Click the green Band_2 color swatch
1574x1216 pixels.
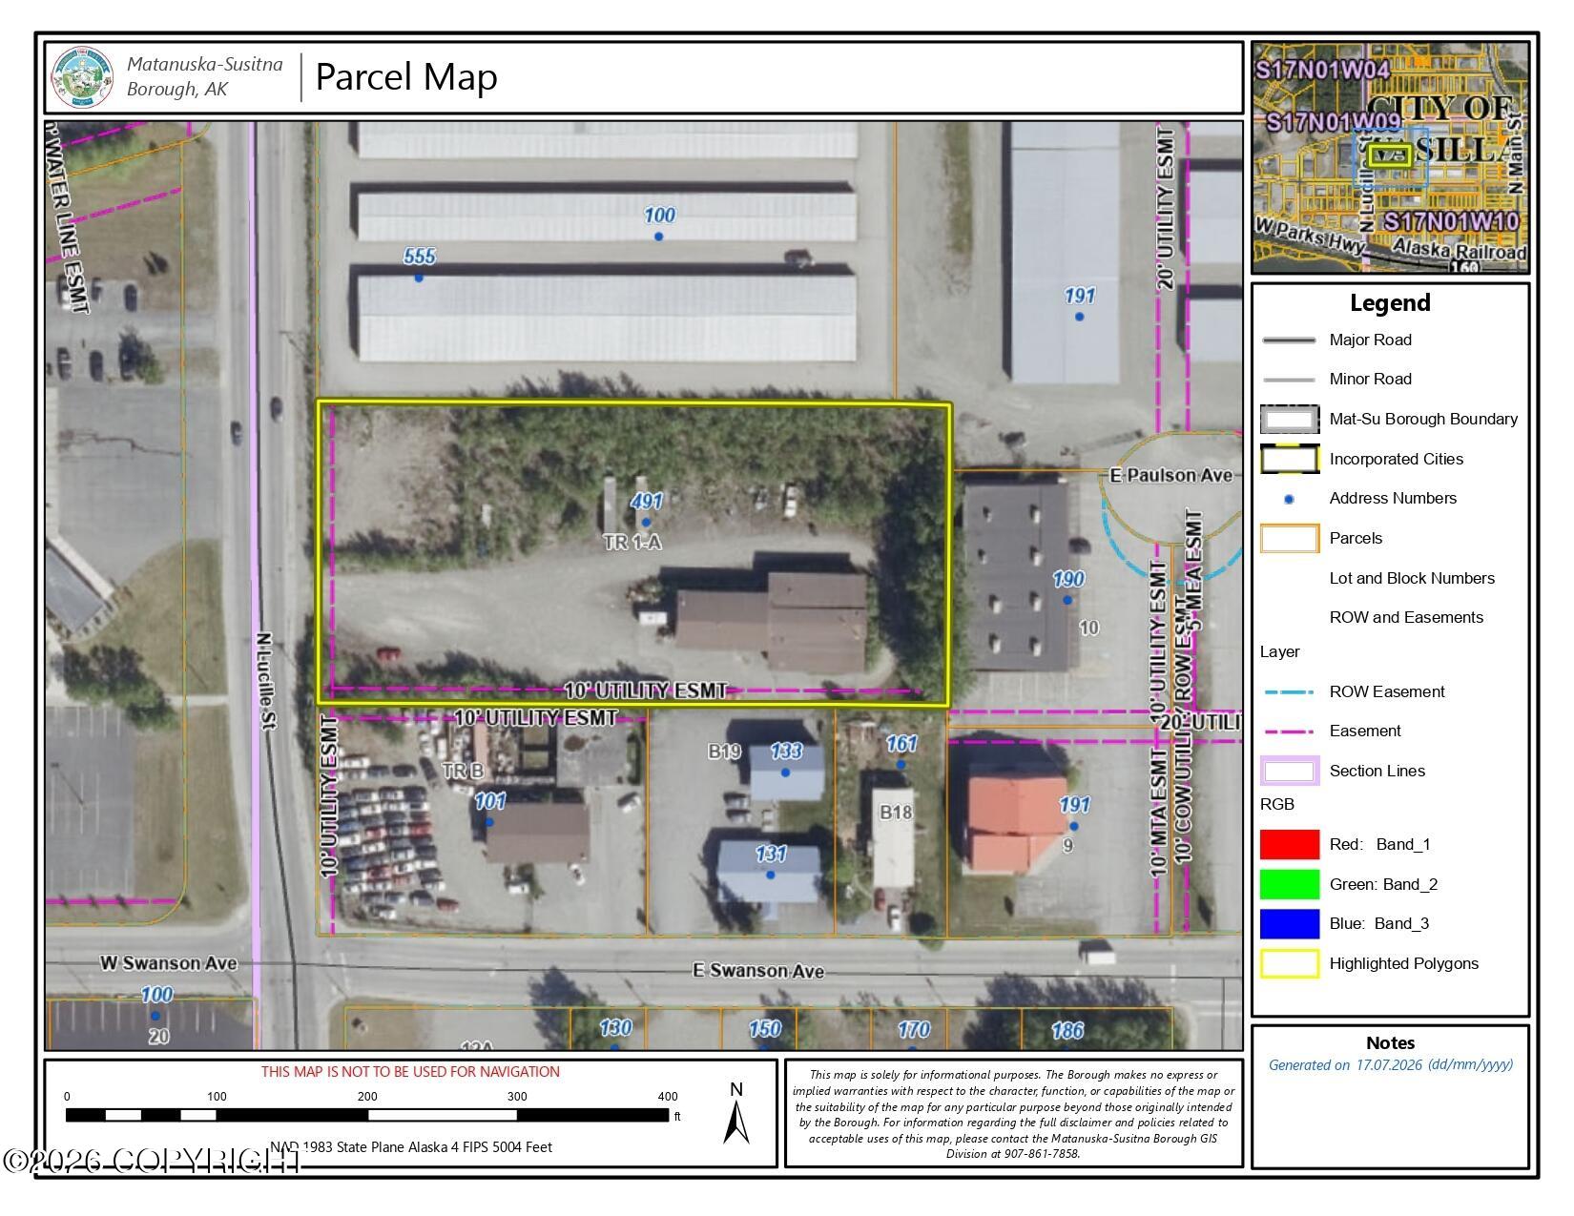point(1290,884)
